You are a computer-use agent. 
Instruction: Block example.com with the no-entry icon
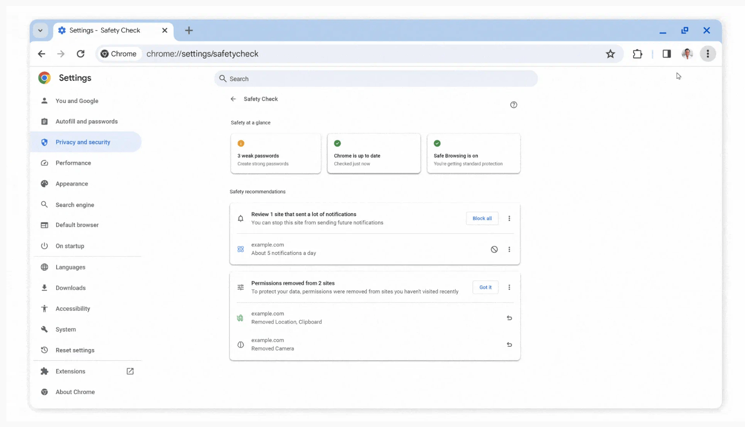[x=494, y=249]
